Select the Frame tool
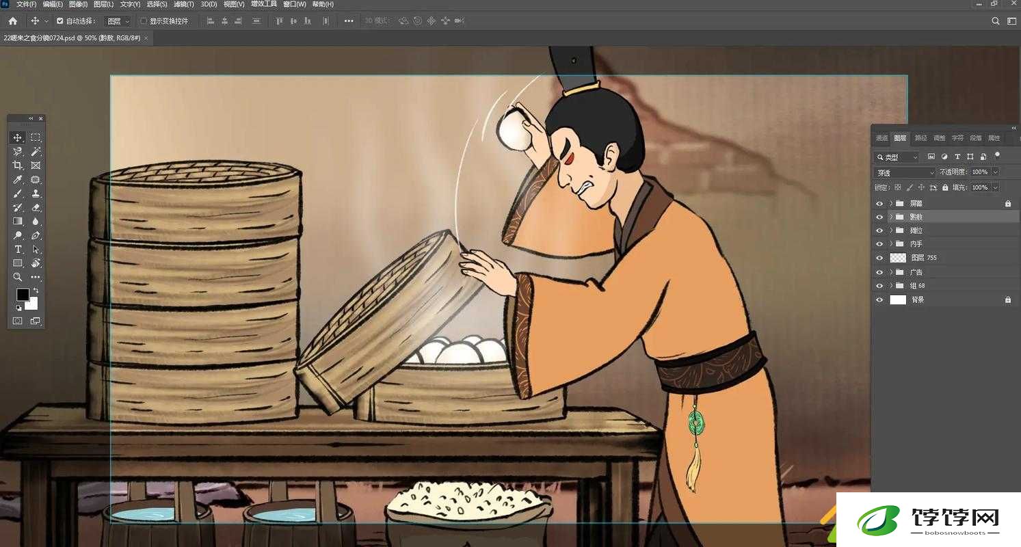 [36, 165]
